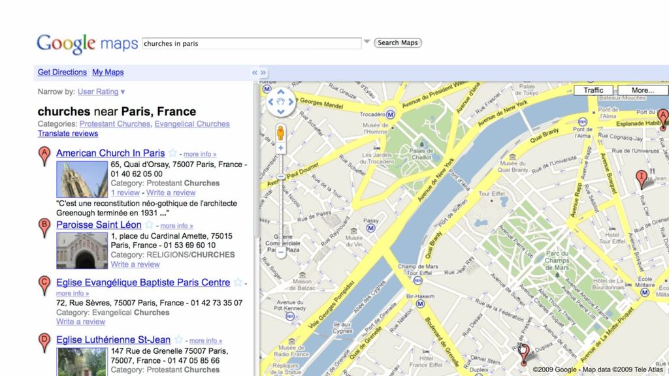This screenshot has width=669, height=376.
Task: Pan the map down with the arrow control
Action: 281,112
